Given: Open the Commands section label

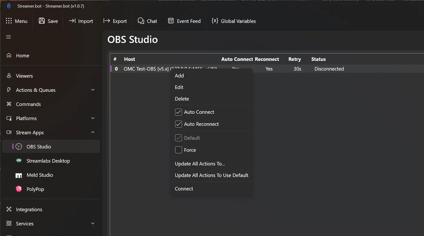Looking at the screenshot, I should tap(28, 104).
